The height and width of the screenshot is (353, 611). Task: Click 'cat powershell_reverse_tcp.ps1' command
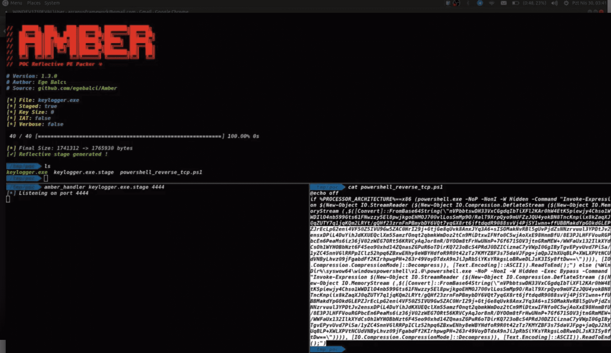coord(395,187)
